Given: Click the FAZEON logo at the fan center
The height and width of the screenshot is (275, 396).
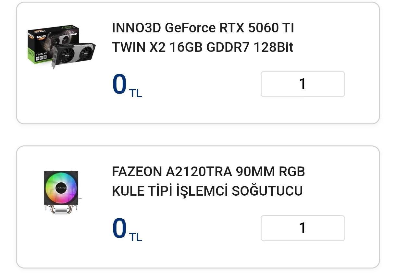Looking at the screenshot, I should click(x=61, y=188).
